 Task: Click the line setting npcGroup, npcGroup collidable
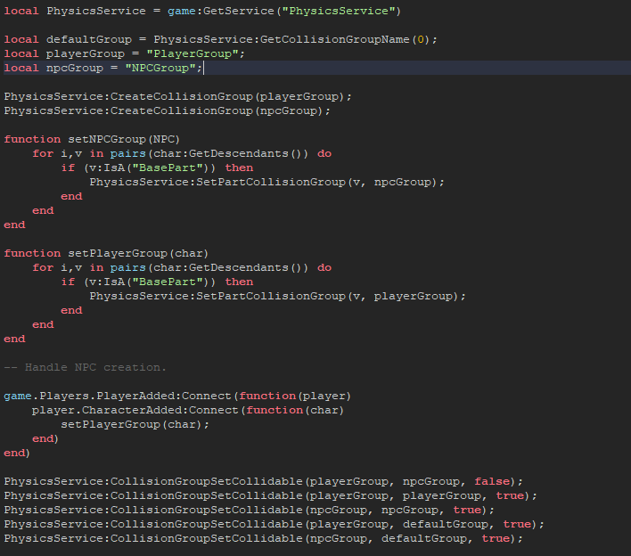[x=249, y=511]
